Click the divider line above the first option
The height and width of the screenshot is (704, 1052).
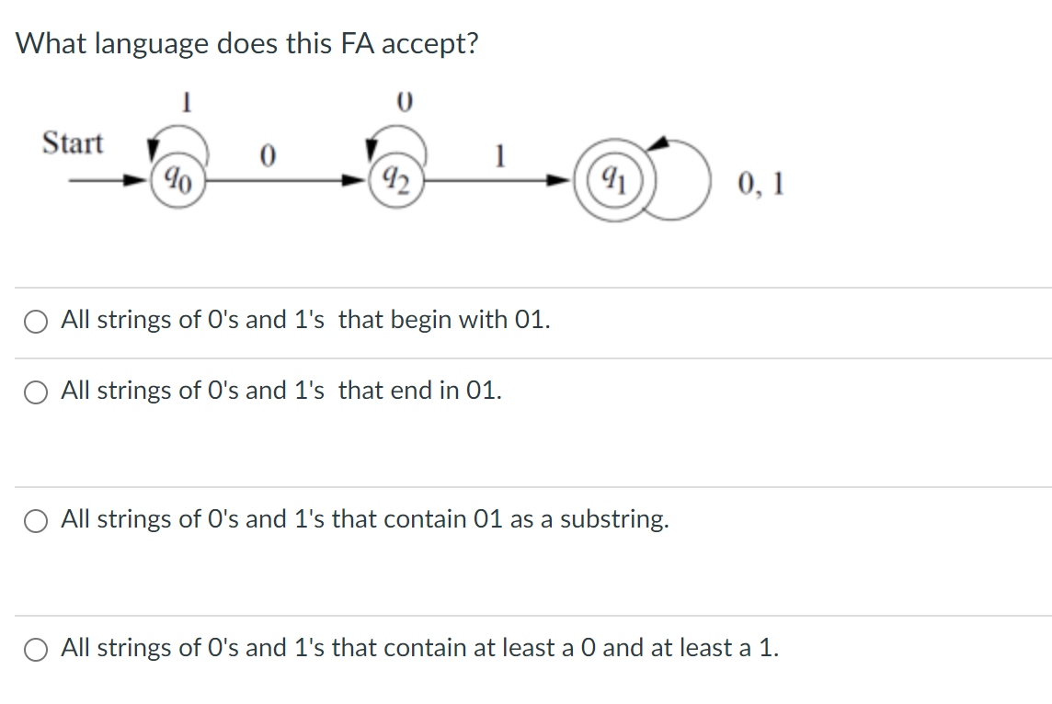tap(526, 289)
